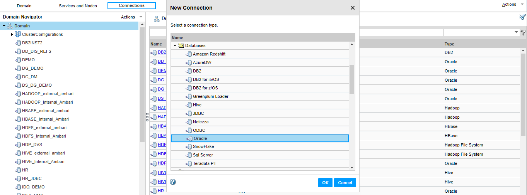Click the top-right view options icon
This screenshot has height=195, width=527.
click(522, 17)
